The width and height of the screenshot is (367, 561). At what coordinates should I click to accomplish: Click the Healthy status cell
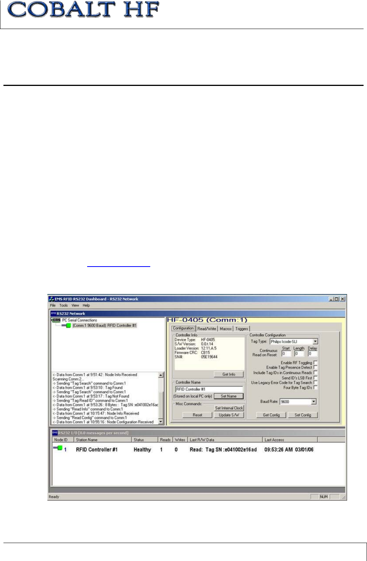[142, 450]
